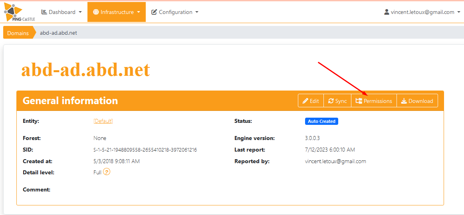Click the engine version 3.0.0.3

click(x=313, y=138)
